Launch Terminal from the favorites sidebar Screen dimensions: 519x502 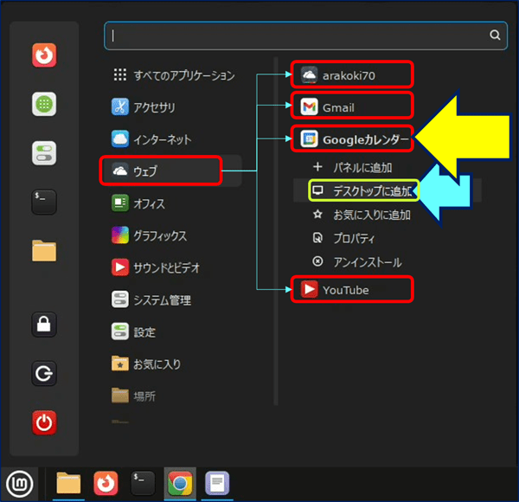44,202
